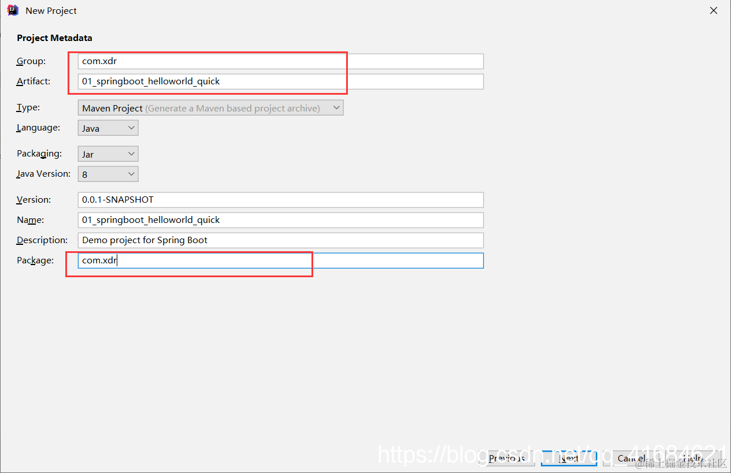Screen dimensions: 731x473
Task: Click into the Version field 0.0.1-SNAPSHOT
Action: pos(280,200)
